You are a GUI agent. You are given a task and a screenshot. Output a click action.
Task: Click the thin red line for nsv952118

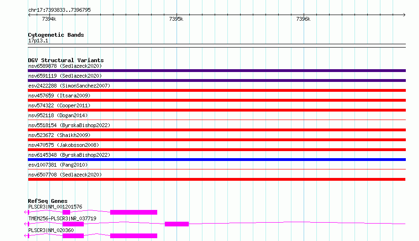(217, 120)
